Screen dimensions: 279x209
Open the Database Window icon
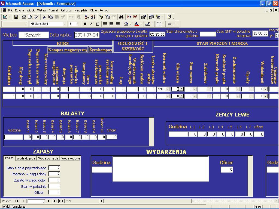point(151,17)
